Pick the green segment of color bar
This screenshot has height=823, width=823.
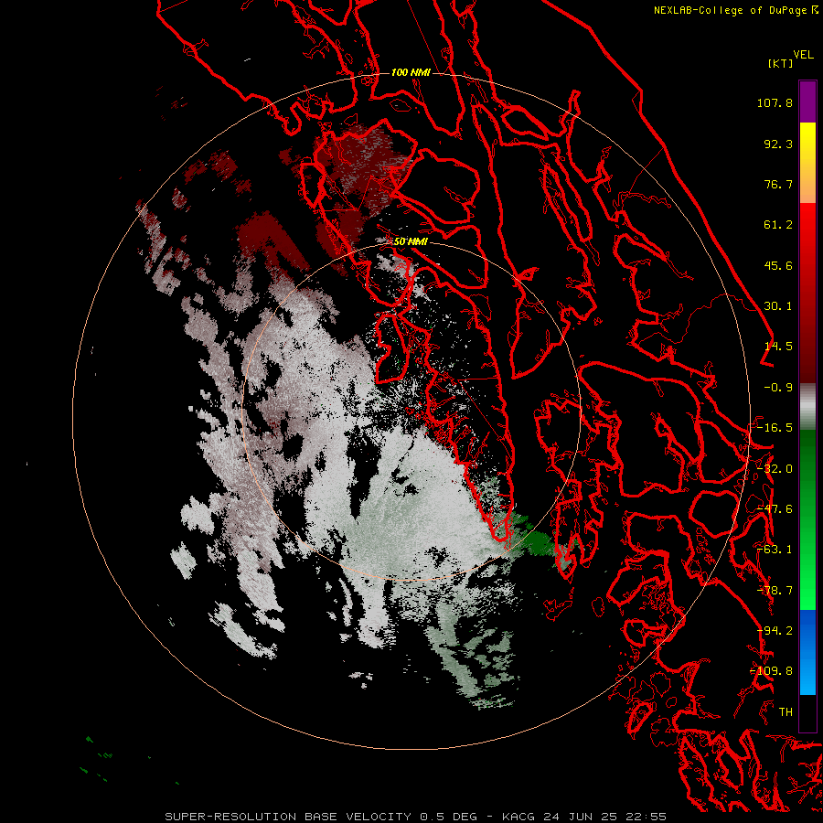[807, 519]
